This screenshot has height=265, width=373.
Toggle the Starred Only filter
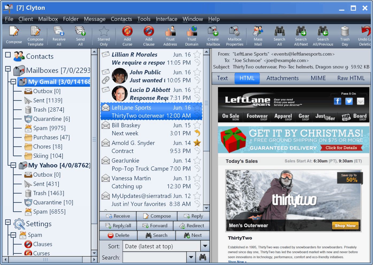104,36
